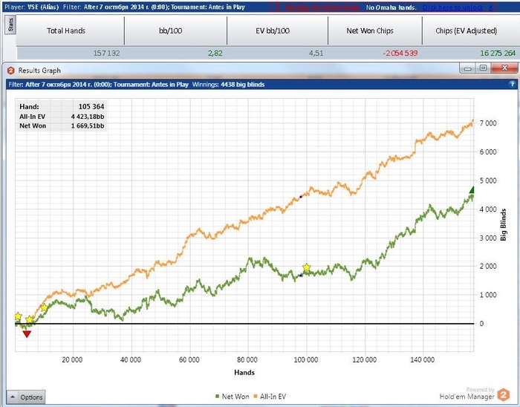Select the 157 132 total hands value

pos(106,53)
